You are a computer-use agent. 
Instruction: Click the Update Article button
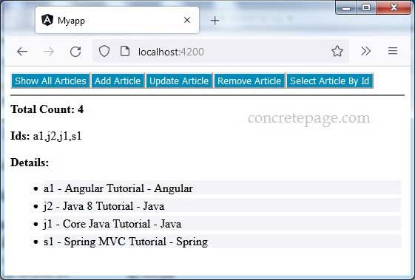(x=179, y=81)
